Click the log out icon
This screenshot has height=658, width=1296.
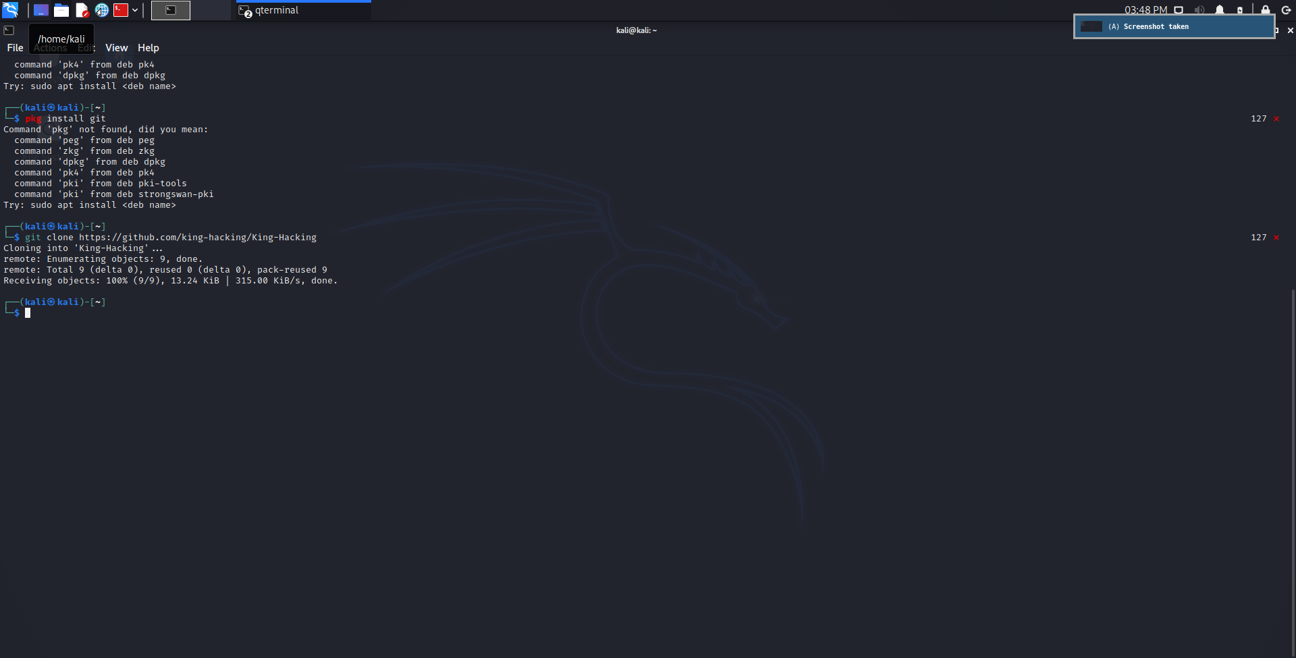point(1286,10)
